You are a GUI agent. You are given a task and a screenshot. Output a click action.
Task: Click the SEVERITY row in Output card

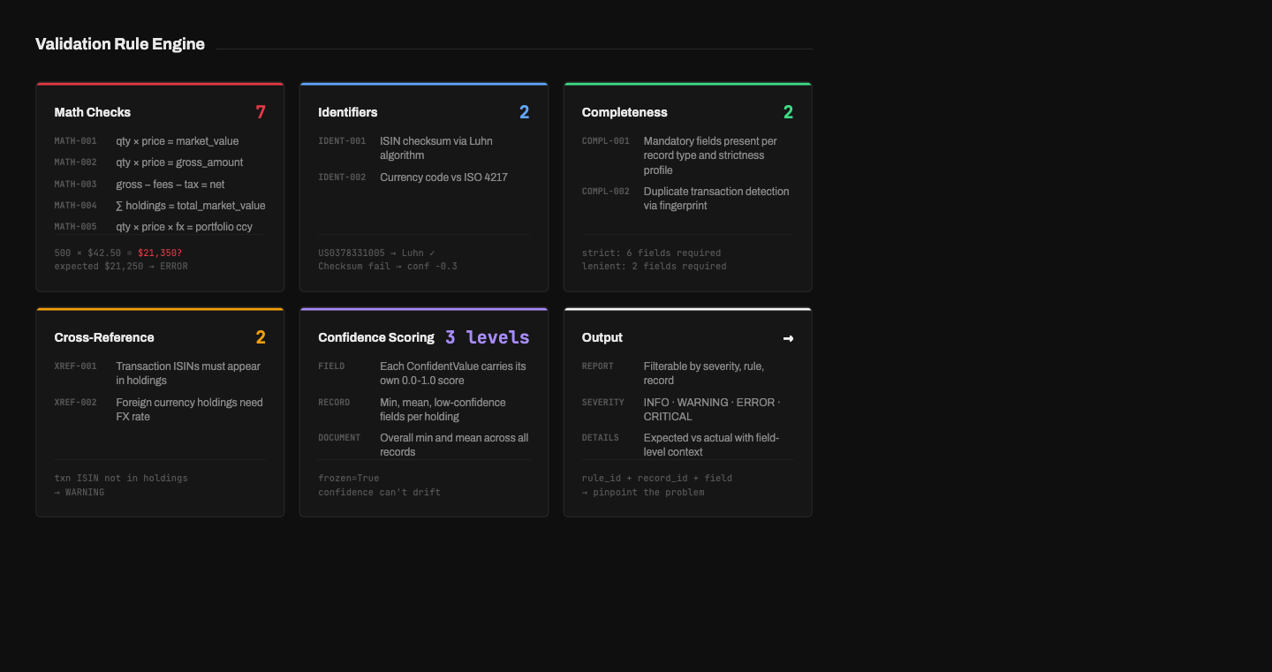(603, 402)
